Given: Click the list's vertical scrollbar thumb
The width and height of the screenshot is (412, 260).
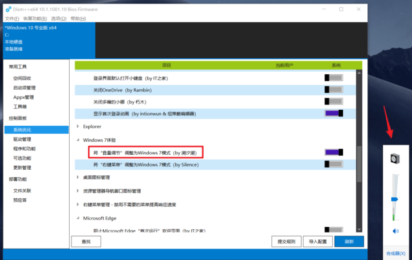Looking at the screenshot, I should (x=359, y=164).
